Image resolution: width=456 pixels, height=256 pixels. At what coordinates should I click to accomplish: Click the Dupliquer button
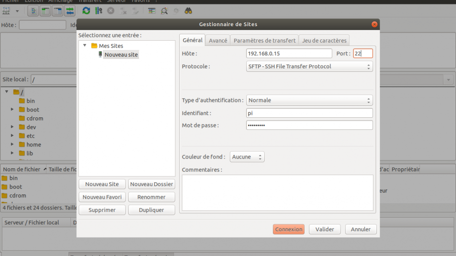tap(152, 210)
